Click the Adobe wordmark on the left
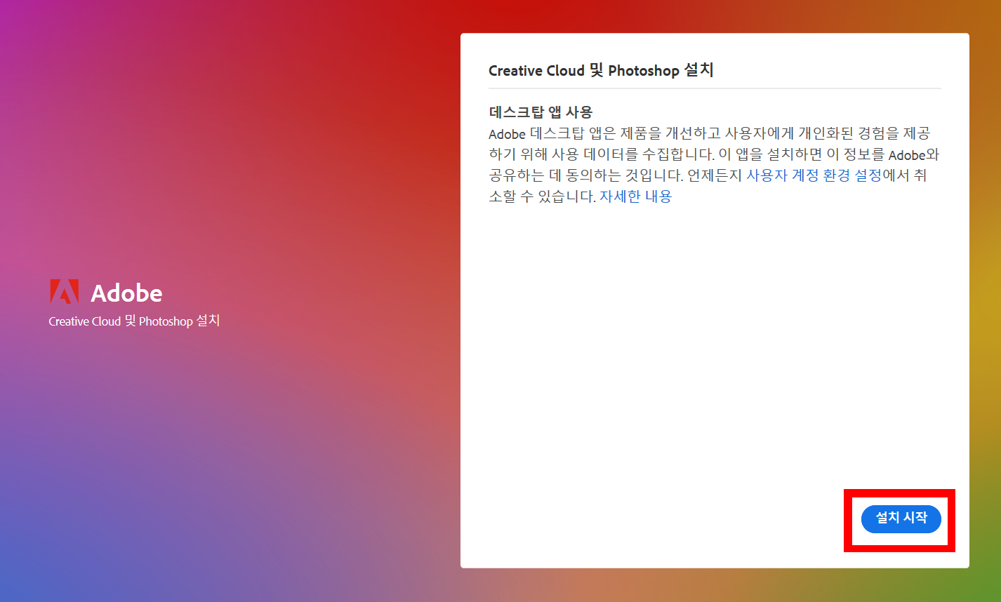This screenshot has width=1001, height=602. click(126, 293)
